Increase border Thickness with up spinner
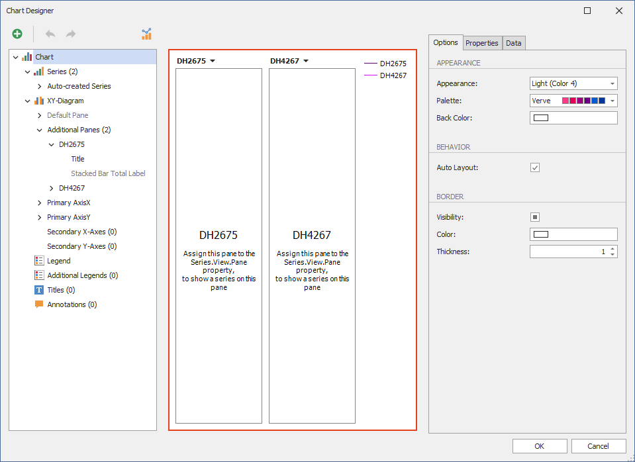Viewport: 635px width, 462px height. coord(612,249)
